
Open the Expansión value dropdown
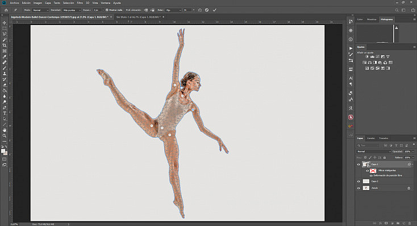(103, 10)
